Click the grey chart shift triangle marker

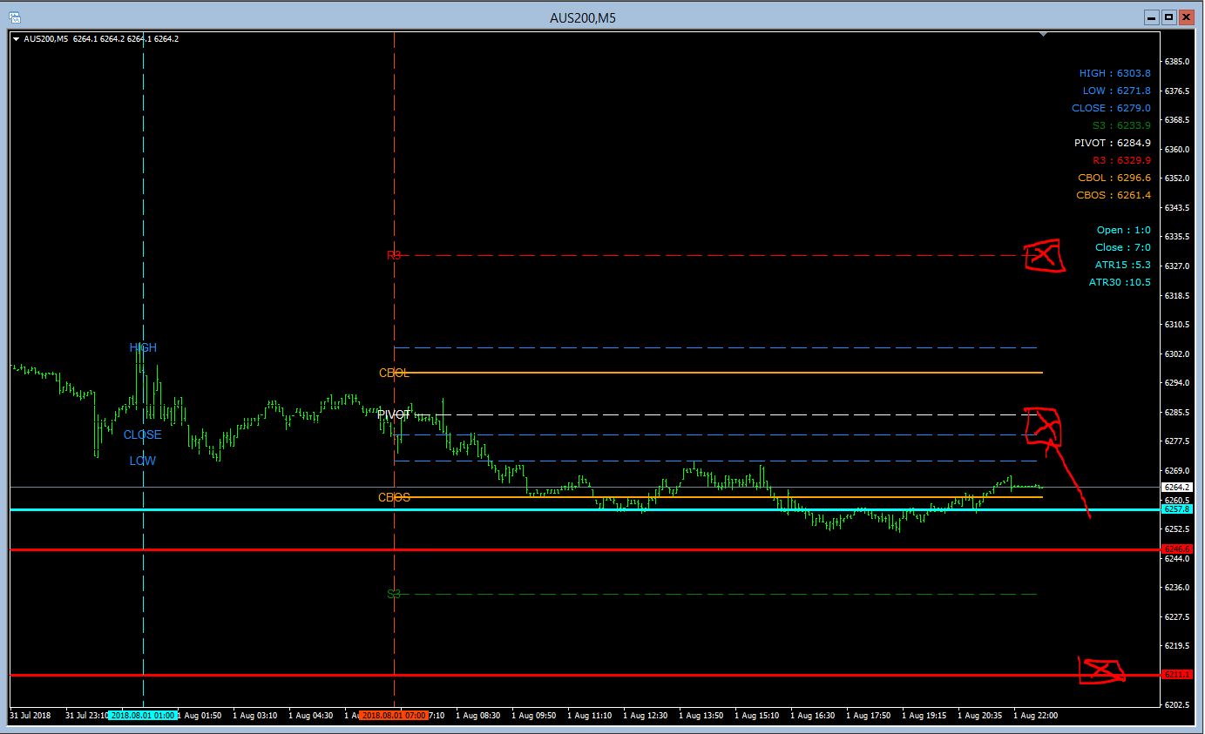tap(1043, 35)
